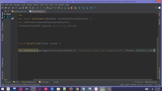Click the Stop red square icon

(x=71, y=8)
